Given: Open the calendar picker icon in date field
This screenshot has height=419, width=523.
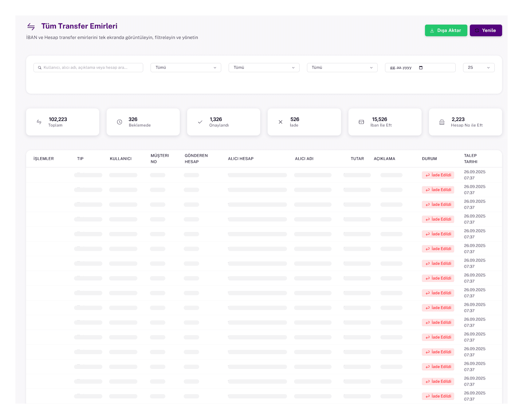Looking at the screenshot, I should (421, 68).
